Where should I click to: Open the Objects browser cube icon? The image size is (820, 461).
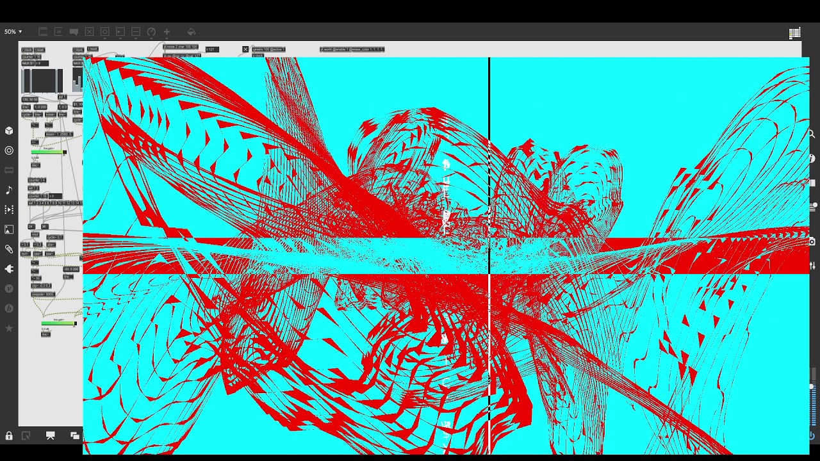tap(9, 131)
